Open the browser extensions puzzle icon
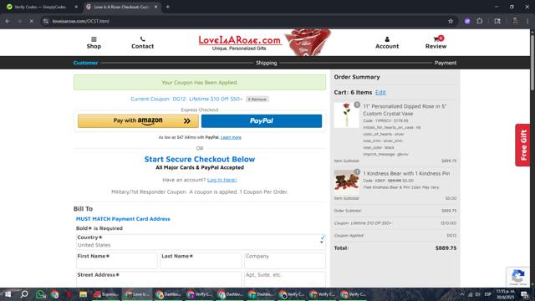The height and width of the screenshot is (301, 535). (479, 21)
